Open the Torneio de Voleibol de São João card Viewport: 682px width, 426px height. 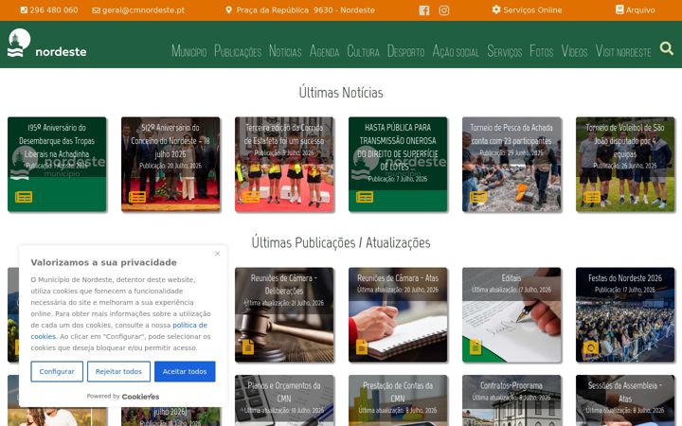pos(625,165)
